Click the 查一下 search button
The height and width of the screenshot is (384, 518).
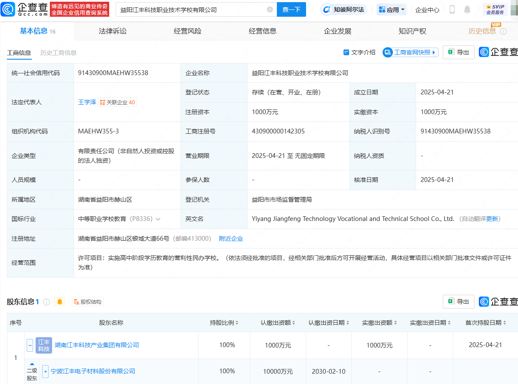tap(291, 9)
